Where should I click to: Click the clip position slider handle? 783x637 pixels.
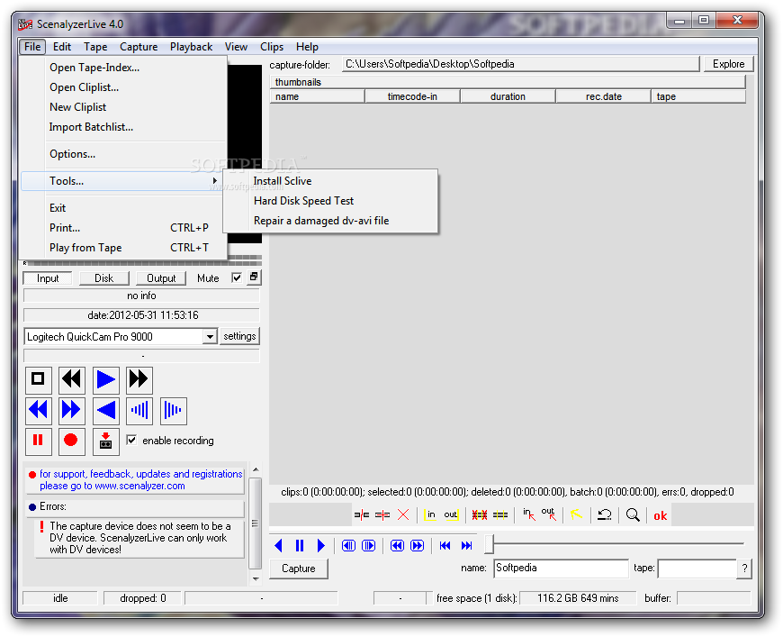490,544
